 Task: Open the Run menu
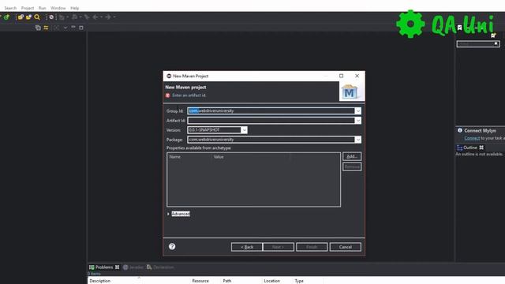42,8
